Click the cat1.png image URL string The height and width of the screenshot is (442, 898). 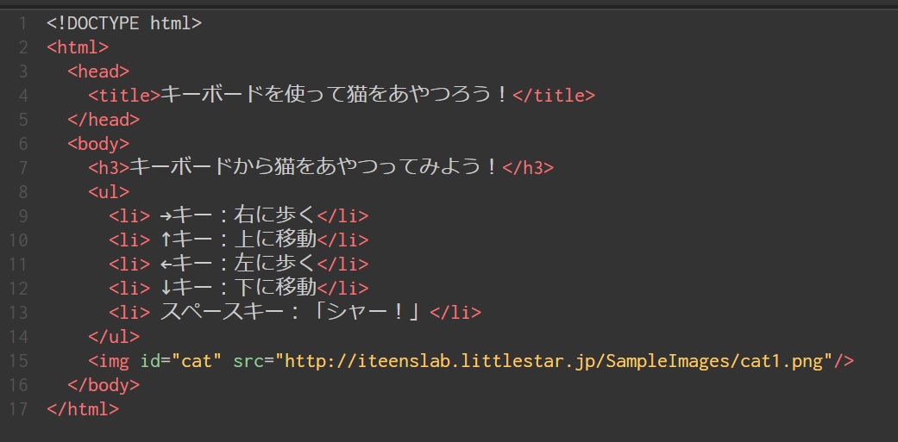click(x=557, y=360)
